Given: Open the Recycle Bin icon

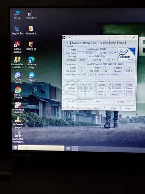Looking at the screenshot, I should click(x=17, y=30).
